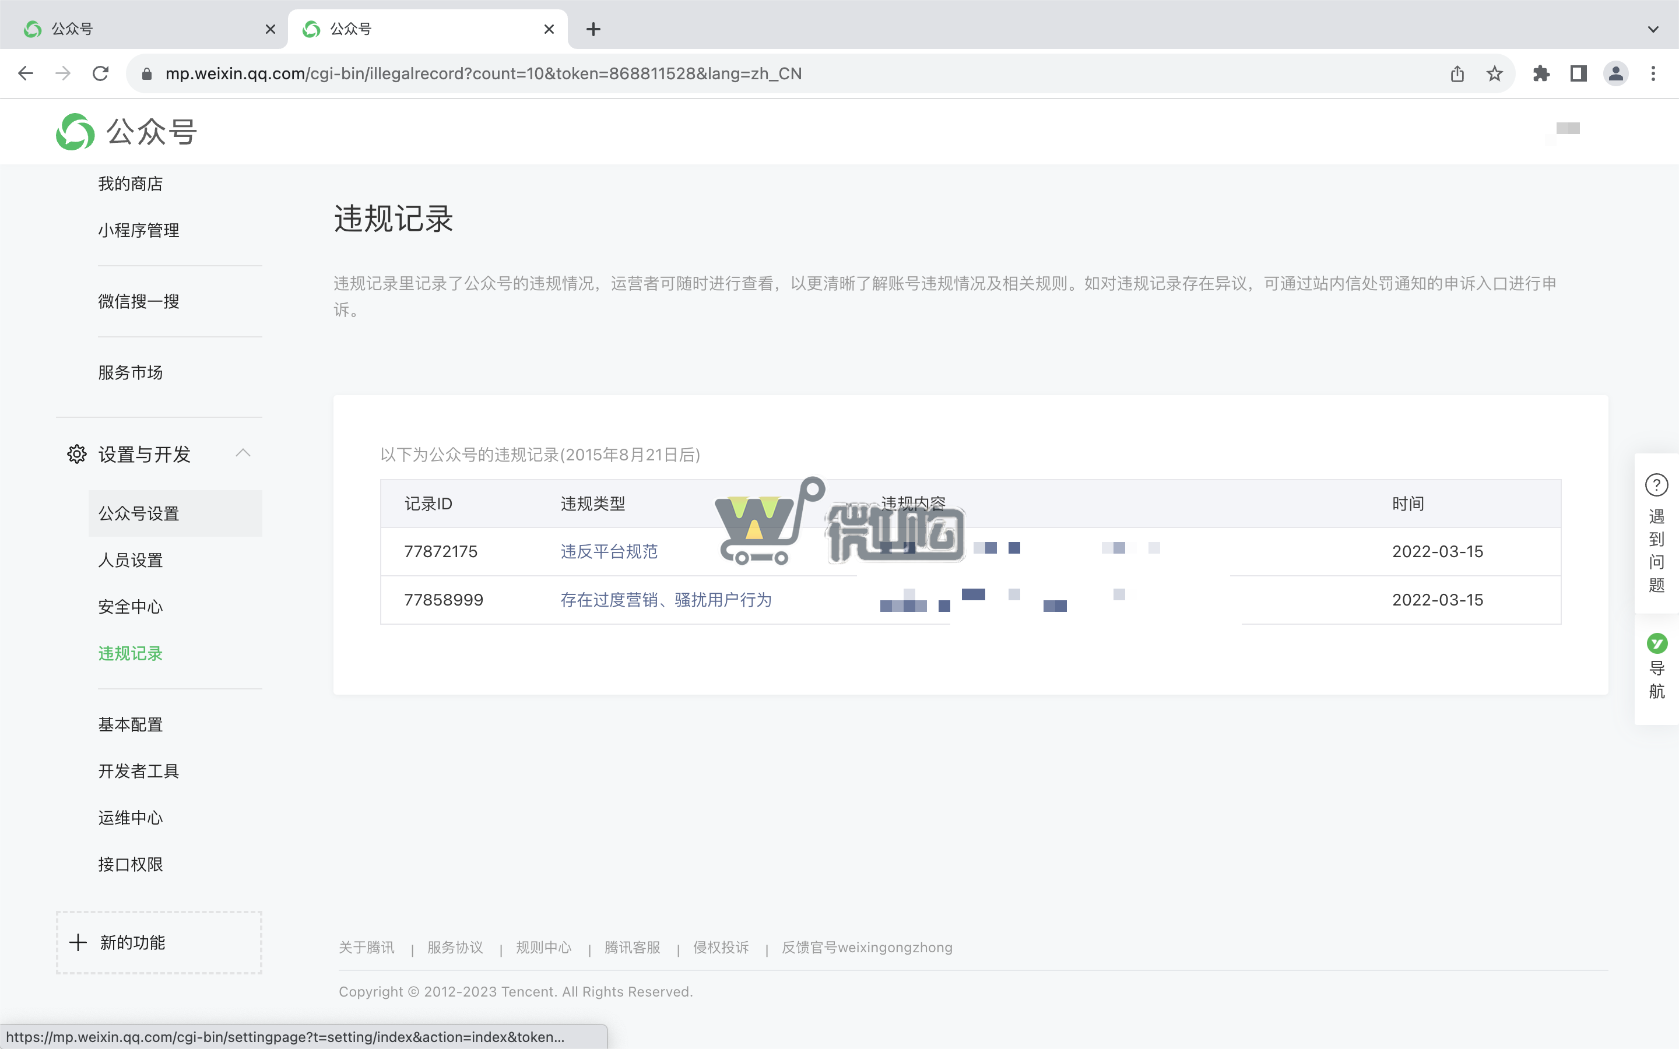Open a new browser tab
The height and width of the screenshot is (1049, 1679).
pos(592,29)
